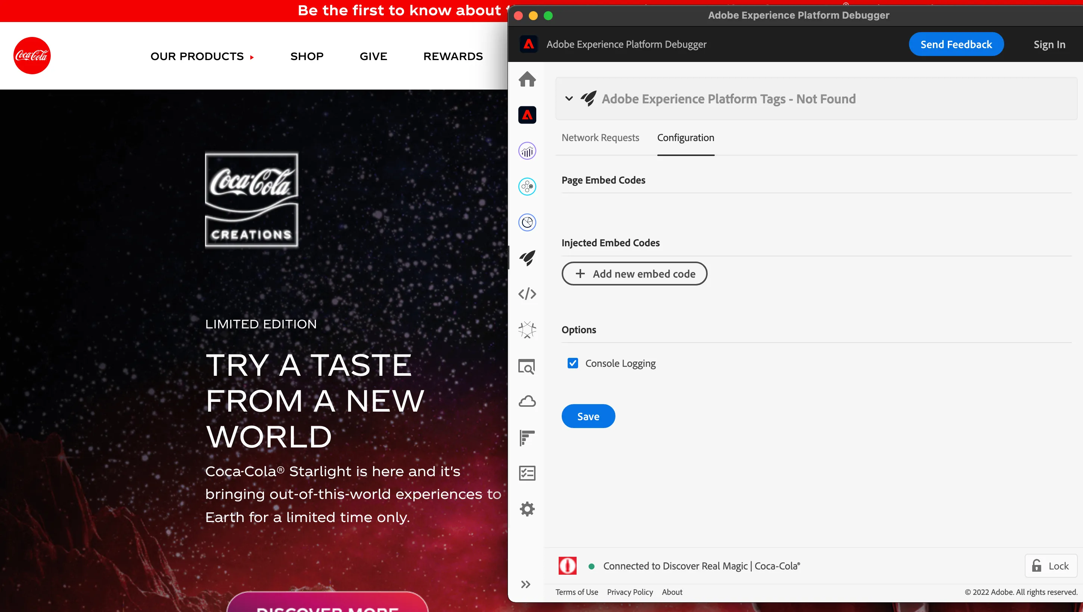Image resolution: width=1083 pixels, height=612 pixels.
Task: Click Add new embed code button
Action: (x=634, y=274)
